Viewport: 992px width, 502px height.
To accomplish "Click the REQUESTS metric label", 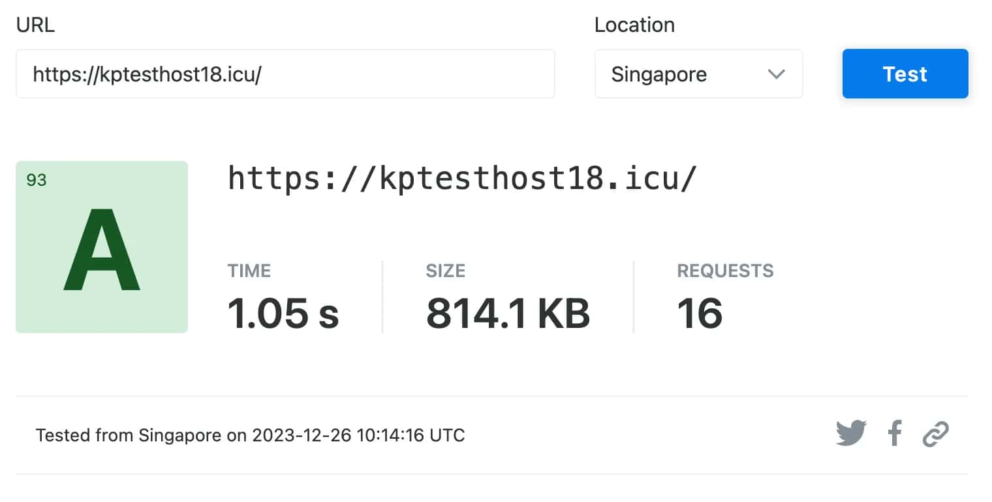I will click(x=725, y=271).
